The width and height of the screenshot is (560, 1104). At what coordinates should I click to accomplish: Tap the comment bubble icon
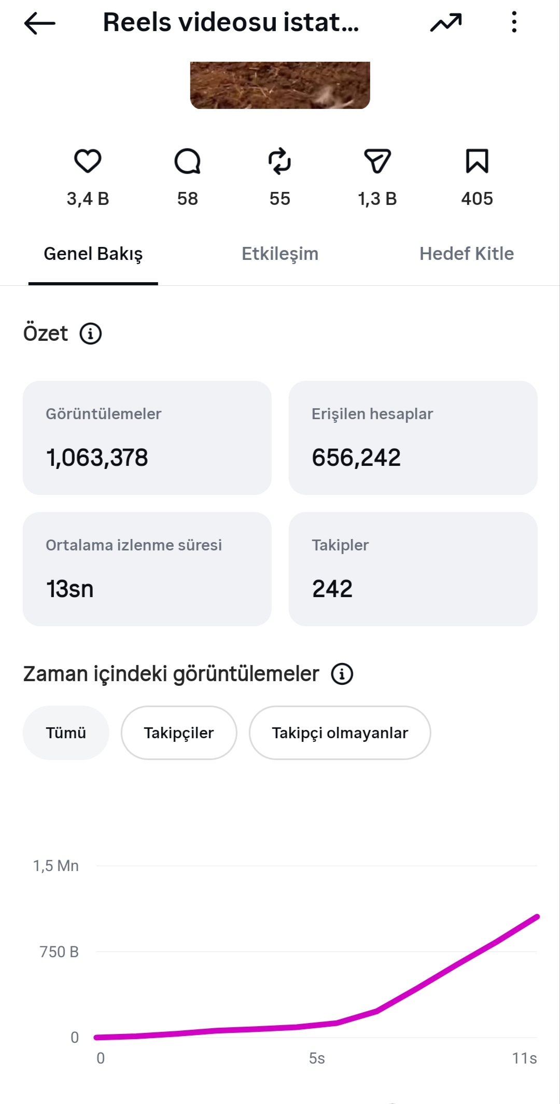pos(187,161)
